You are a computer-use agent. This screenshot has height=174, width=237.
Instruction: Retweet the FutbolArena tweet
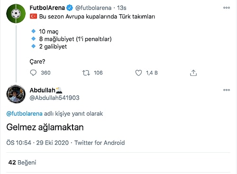(86, 73)
